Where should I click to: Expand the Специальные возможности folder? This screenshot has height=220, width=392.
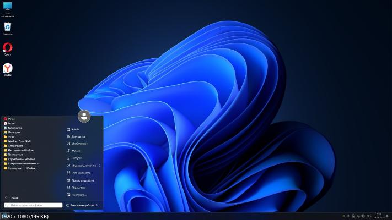(22, 164)
